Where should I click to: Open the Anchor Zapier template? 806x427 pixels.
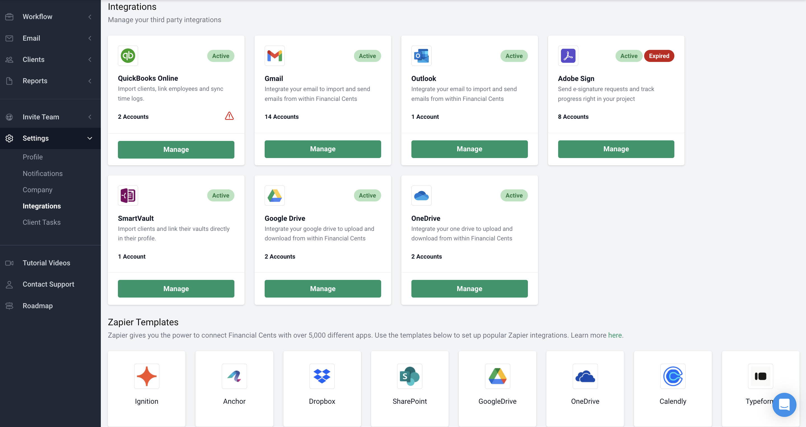pos(234,389)
